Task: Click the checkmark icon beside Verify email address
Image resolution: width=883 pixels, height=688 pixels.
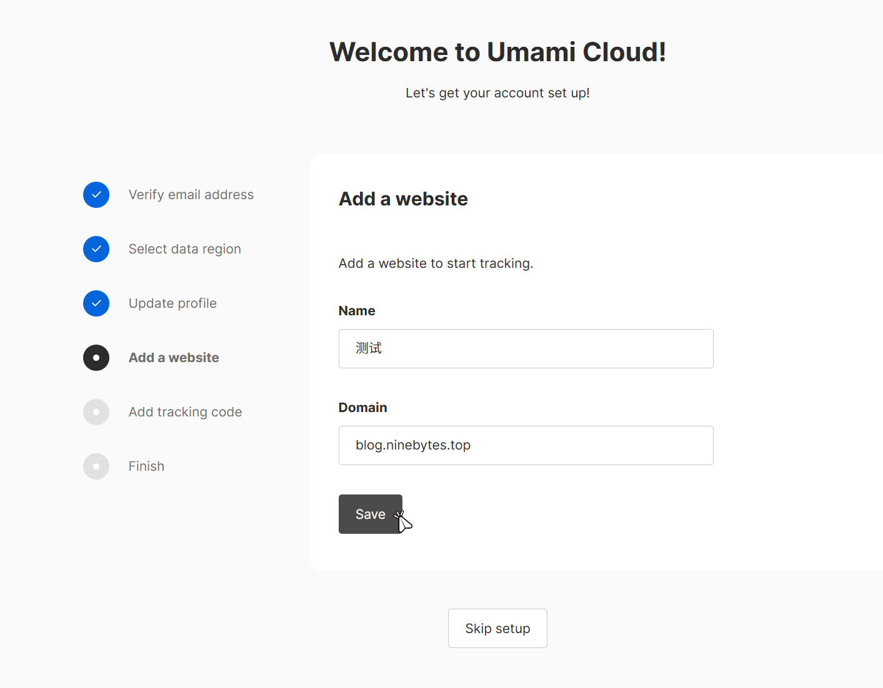Action: [96, 195]
